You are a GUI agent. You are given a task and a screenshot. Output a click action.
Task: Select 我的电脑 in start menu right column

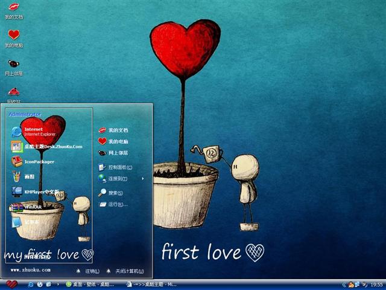113,141
